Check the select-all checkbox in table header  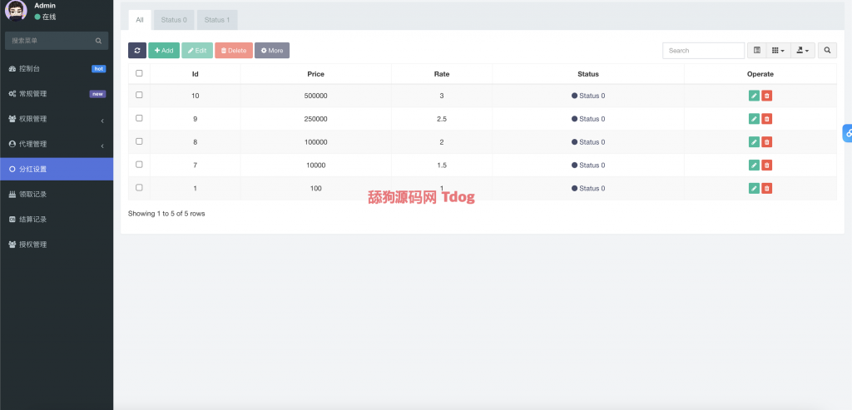click(139, 73)
